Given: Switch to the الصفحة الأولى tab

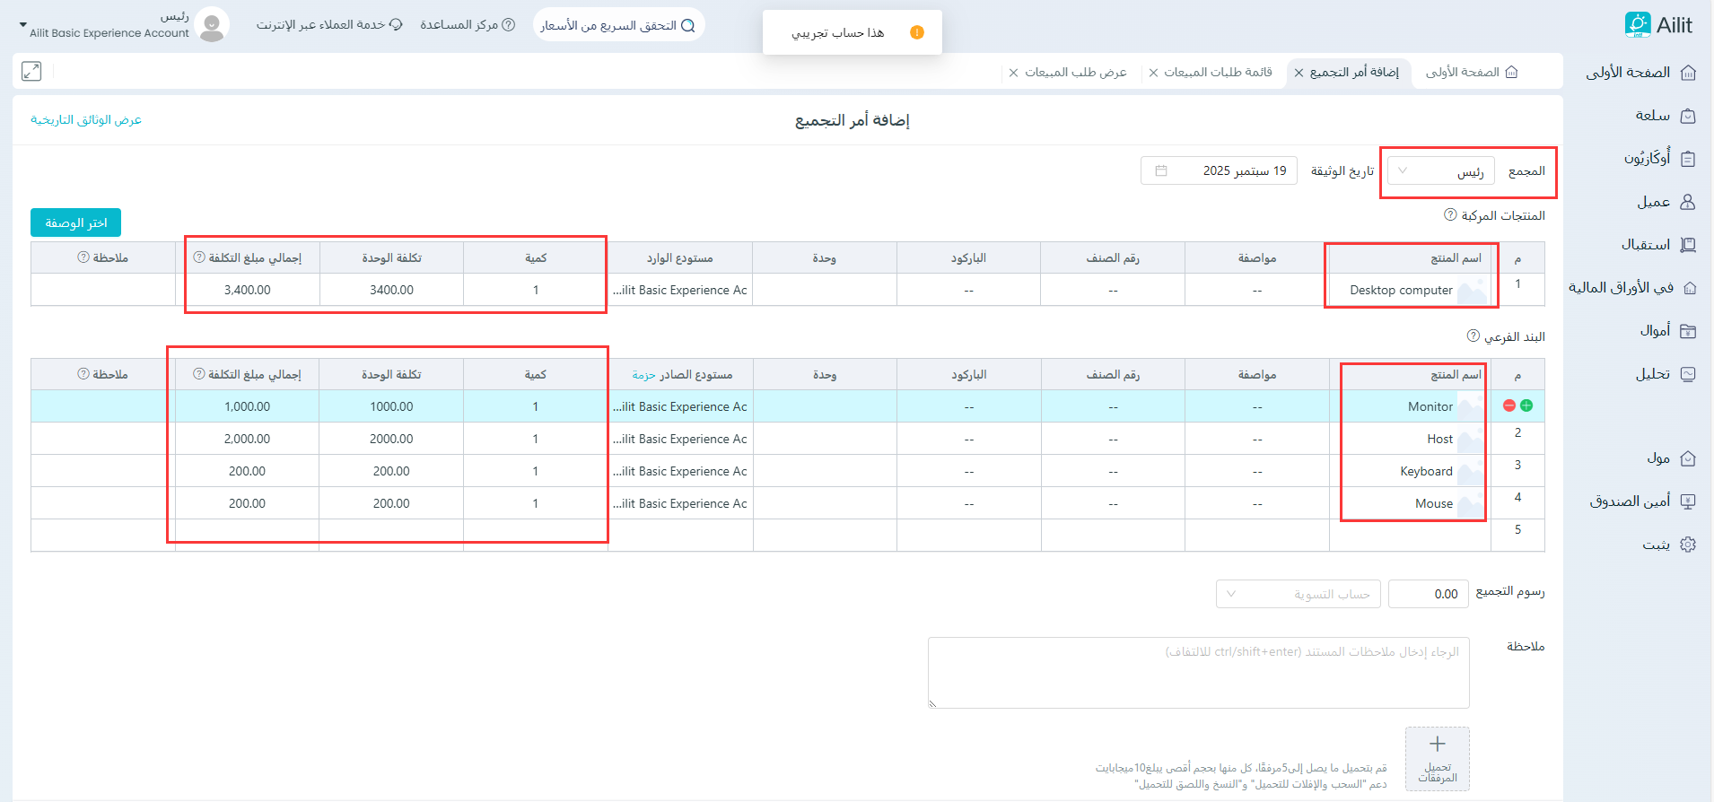Looking at the screenshot, I should (x=1472, y=73).
